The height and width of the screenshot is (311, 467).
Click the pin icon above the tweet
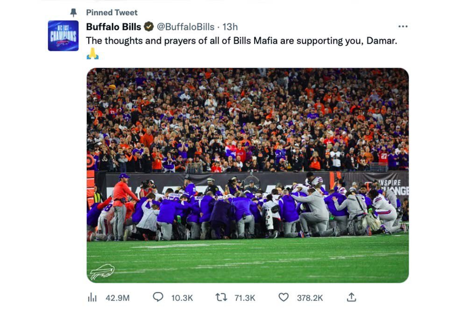pos(73,13)
